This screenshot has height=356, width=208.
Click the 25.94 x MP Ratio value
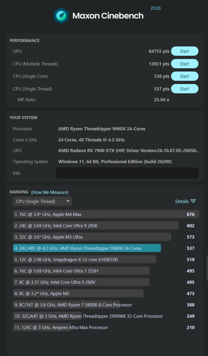[162, 100]
